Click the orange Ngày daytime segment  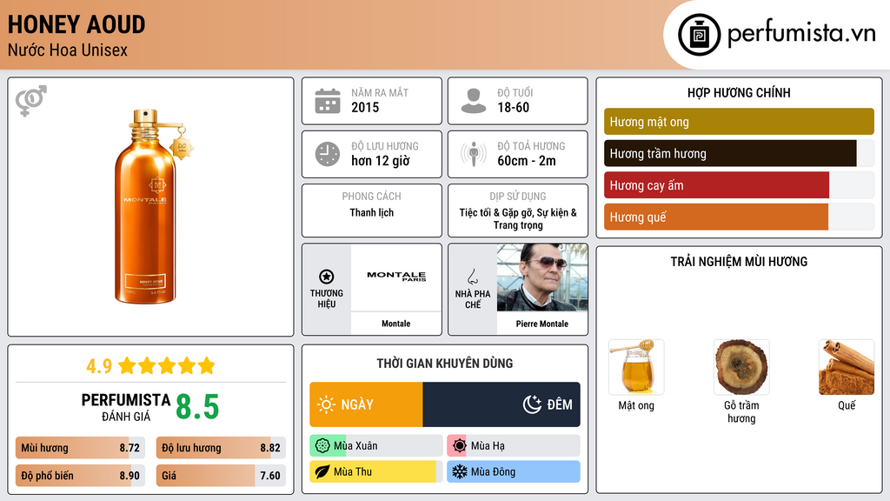[366, 404]
